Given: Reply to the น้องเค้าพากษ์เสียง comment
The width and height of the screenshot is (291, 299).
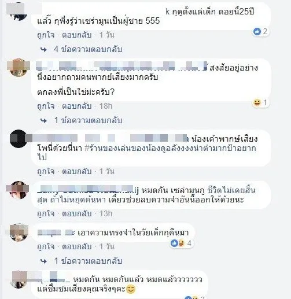Looking at the screenshot, I should (77, 171).
